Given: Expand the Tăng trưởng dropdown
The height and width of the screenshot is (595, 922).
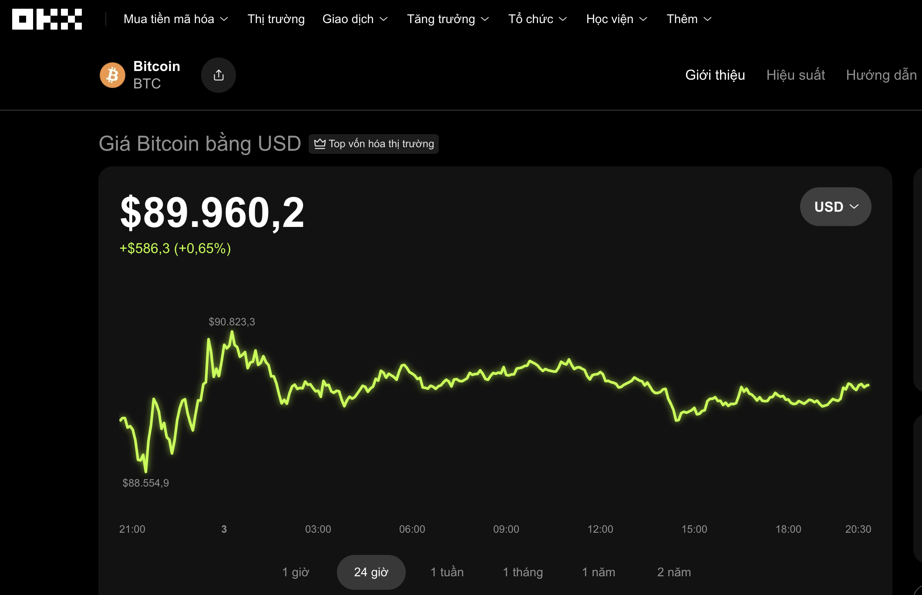Looking at the screenshot, I should 447,19.
